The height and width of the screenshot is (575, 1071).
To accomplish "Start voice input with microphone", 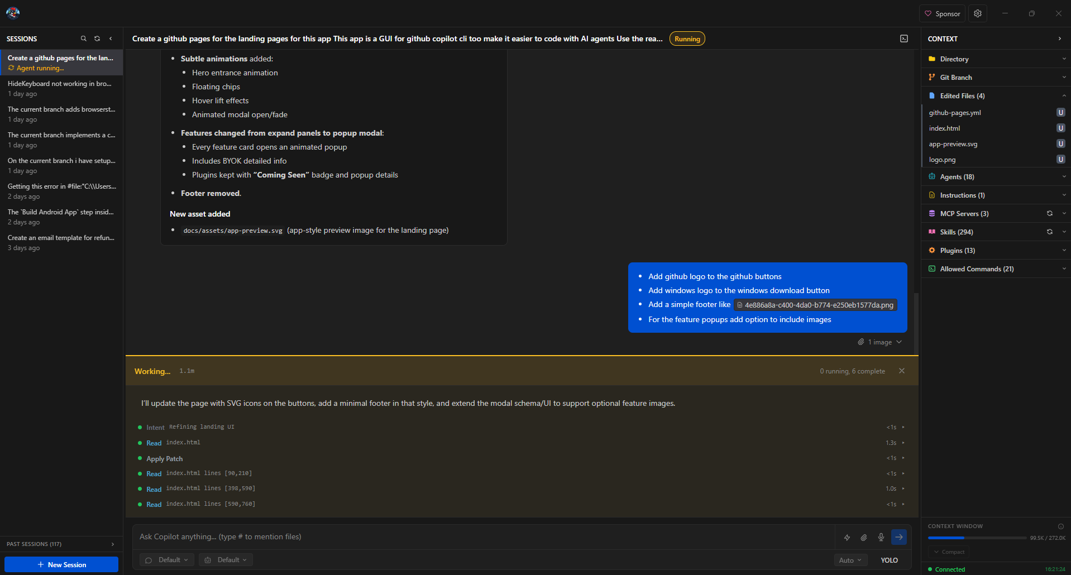I will pos(881,537).
